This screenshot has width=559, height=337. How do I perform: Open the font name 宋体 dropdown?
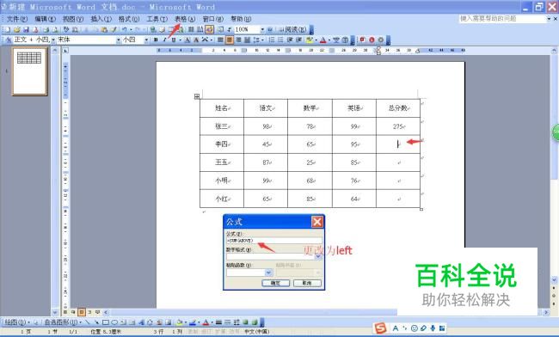click(119, 40)
